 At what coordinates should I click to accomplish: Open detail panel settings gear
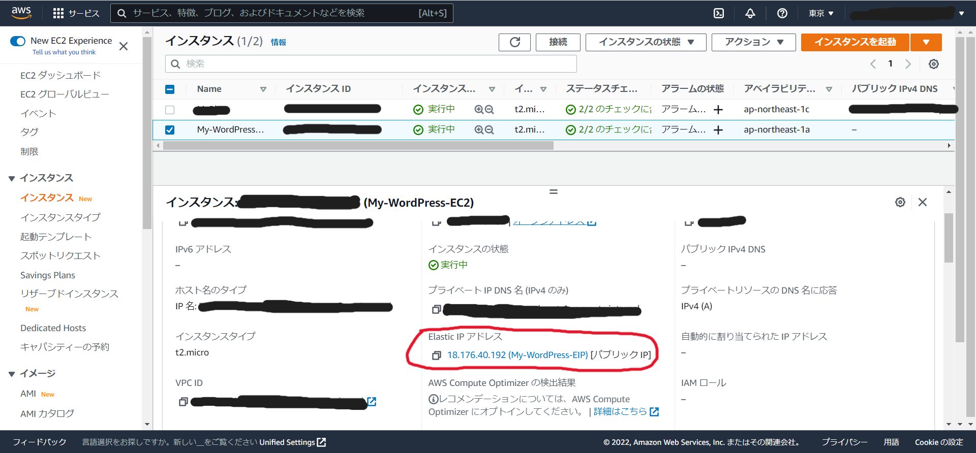[x=900, y=202]
